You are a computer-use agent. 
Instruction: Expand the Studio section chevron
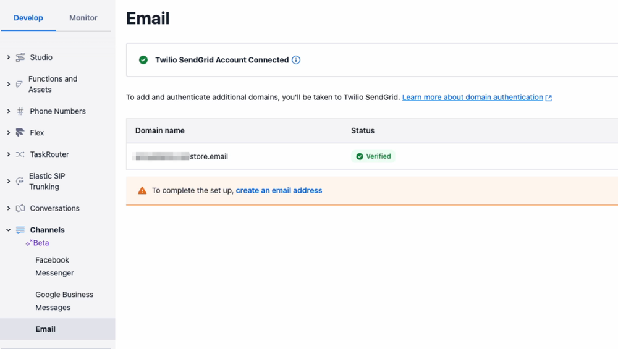[x=9, y=57]
